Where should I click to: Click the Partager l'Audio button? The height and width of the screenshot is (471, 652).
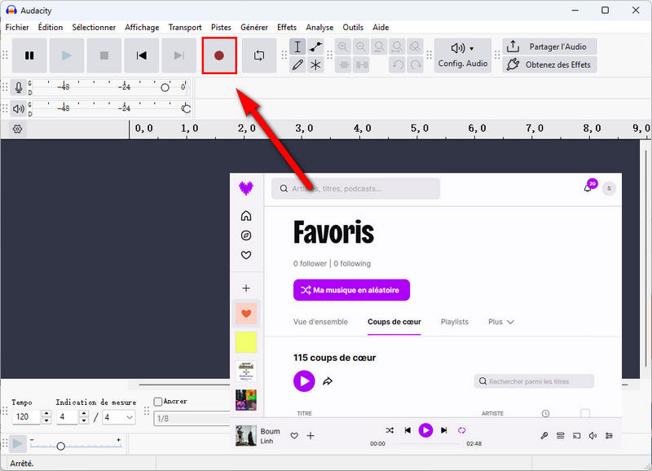549,46
